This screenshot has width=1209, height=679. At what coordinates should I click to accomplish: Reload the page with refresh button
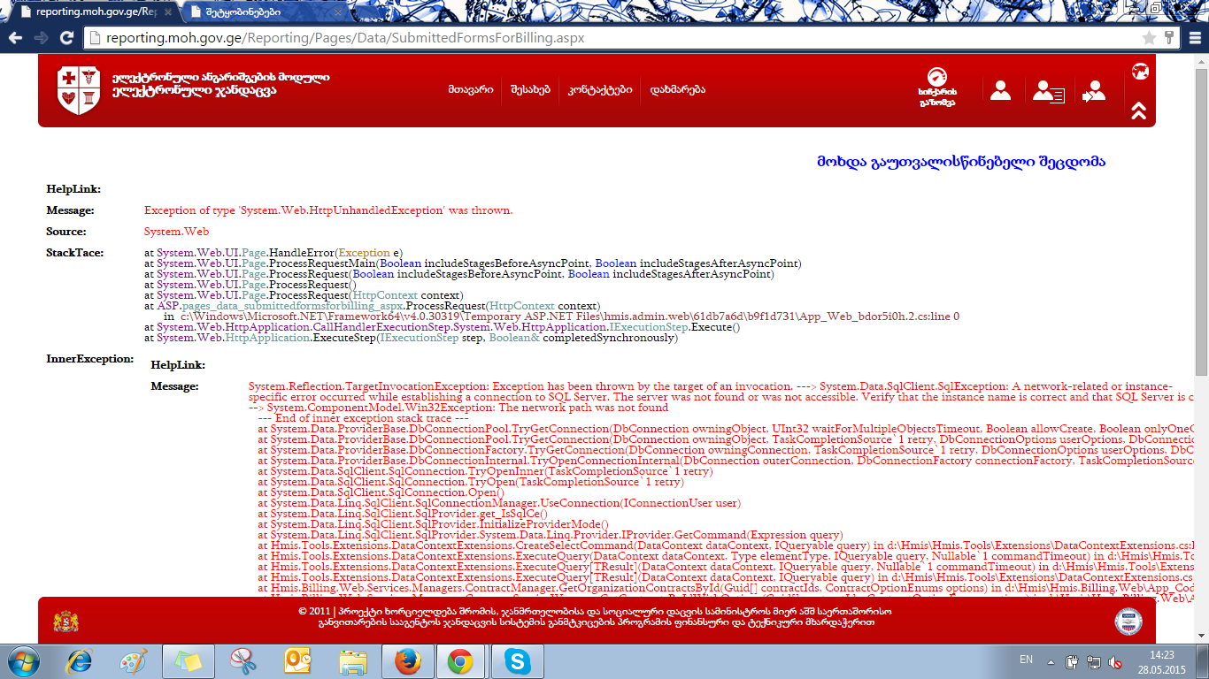66,38
